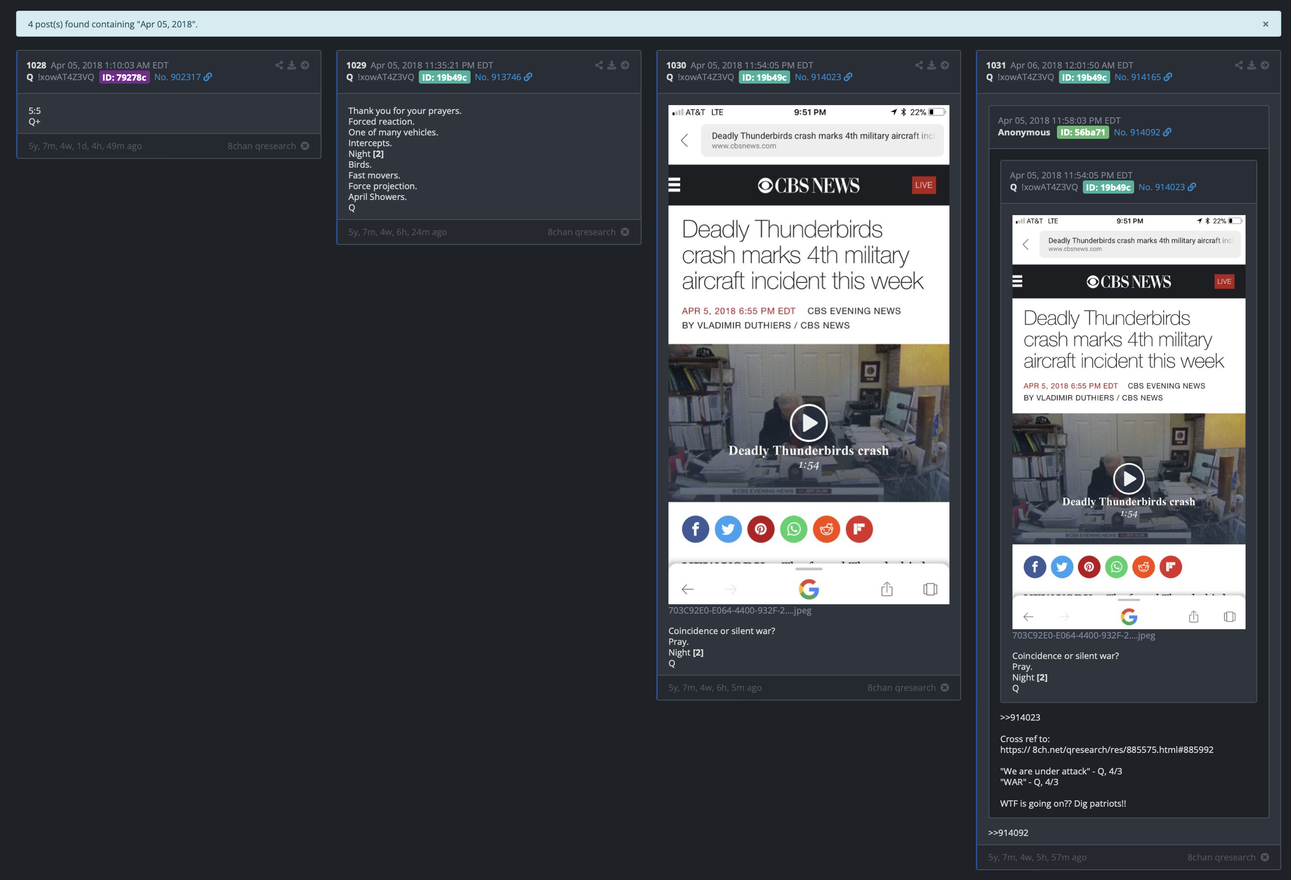
Task: Follow the >>914023 reply reference
Action: point(1020,717)
